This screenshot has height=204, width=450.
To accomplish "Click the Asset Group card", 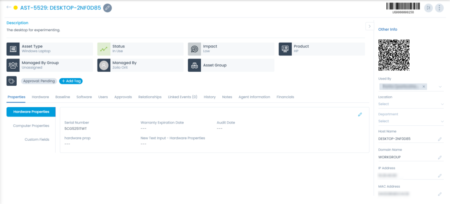I will (231, 65).
